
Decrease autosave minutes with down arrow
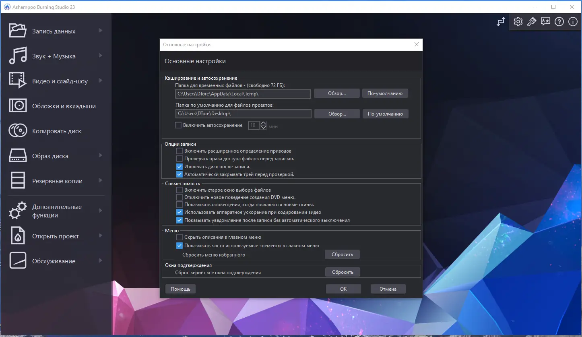(x=264, y=128)
